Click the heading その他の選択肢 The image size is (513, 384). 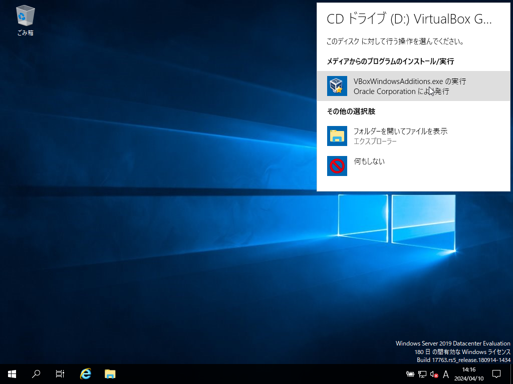pos(351,111)
